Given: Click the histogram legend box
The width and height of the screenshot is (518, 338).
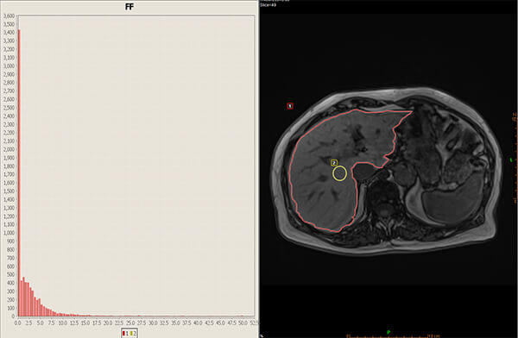Looking at the screenshot, I should click(x=129, y=334).
